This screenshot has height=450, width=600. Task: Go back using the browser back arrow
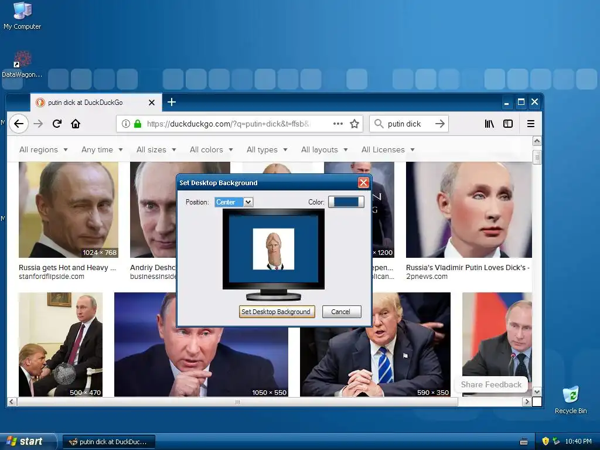click(x=19, y=124)
